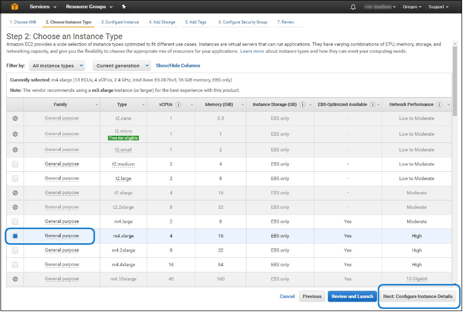Expand the Services menu
This screenshot has height=321, width=472.
(43, 7)
